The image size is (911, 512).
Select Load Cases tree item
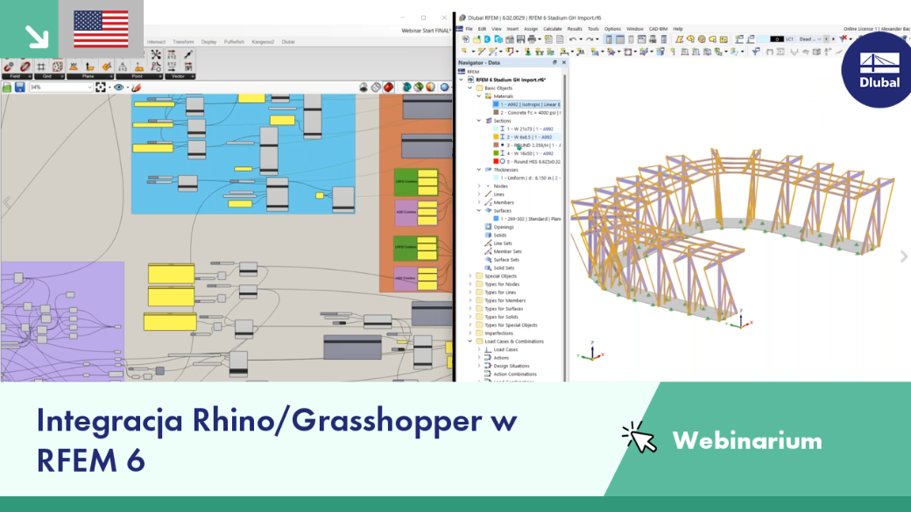[x=505, y=349]
